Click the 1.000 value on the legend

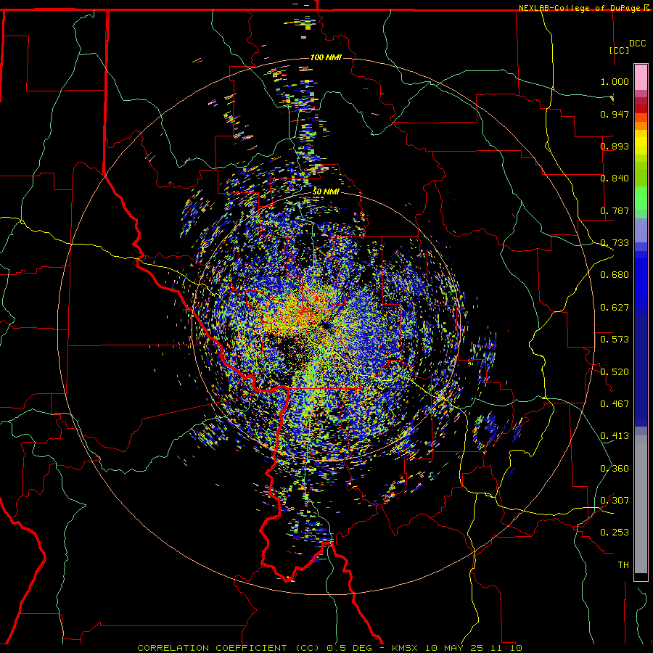pos(615,81)
